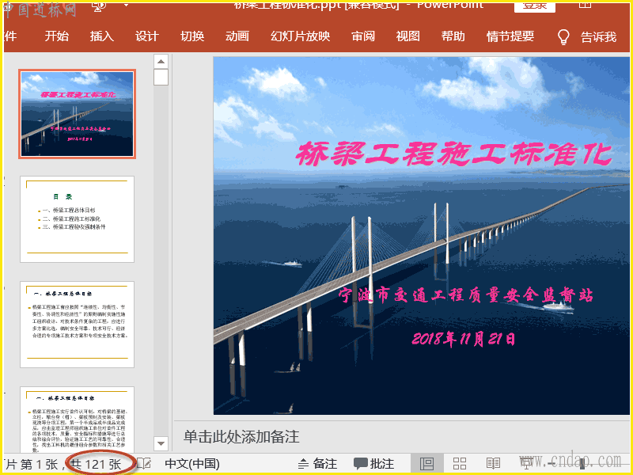Click the subtitle 宁波市交通工程质量安全监督站
Screen dimensions: 633x475
466,295
